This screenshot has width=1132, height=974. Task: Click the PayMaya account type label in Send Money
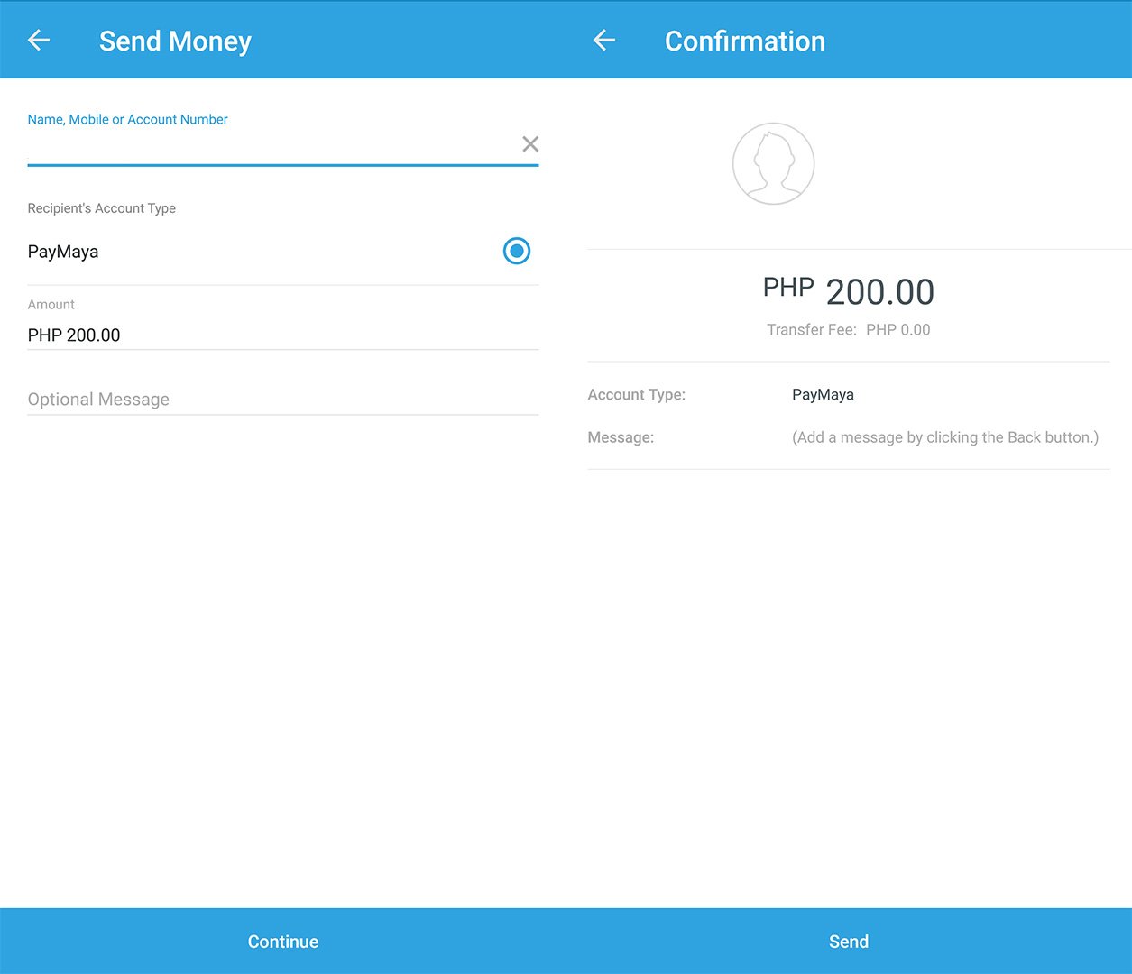coord(63,252)
